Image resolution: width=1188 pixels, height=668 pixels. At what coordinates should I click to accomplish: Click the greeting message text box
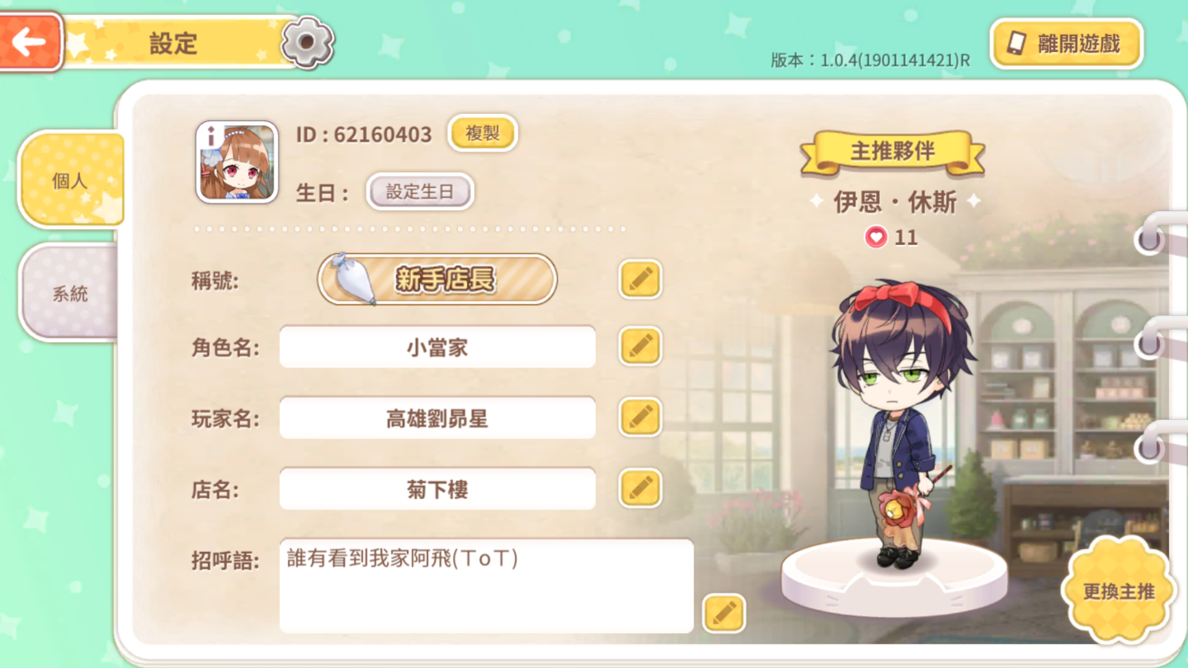pyautogui.click(x=486, y=585)
